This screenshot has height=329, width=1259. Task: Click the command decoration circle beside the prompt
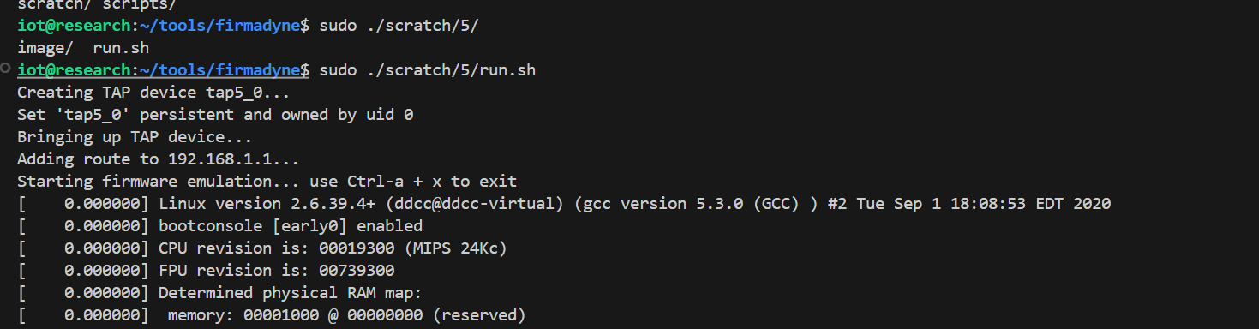6,68
